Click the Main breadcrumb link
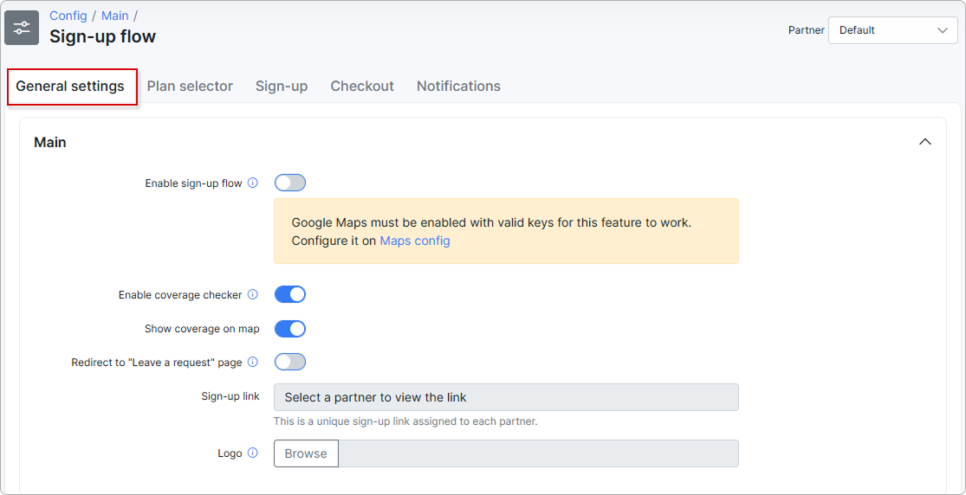This screenshot has height=495, width=966. pyautogui.click(x=115, y=16)
